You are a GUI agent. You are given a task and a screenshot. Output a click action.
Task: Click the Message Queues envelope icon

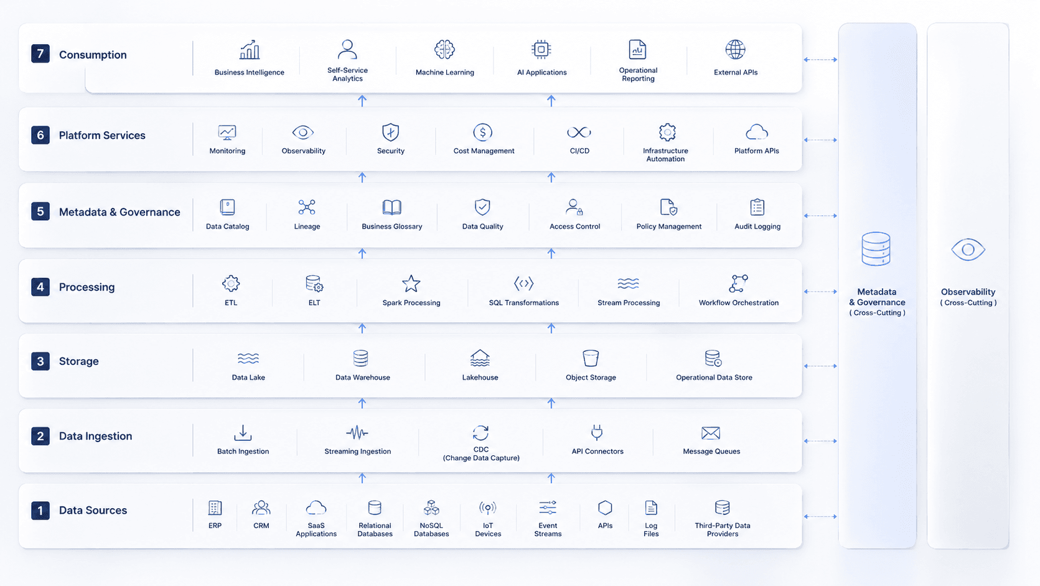[x=711, y=433]
